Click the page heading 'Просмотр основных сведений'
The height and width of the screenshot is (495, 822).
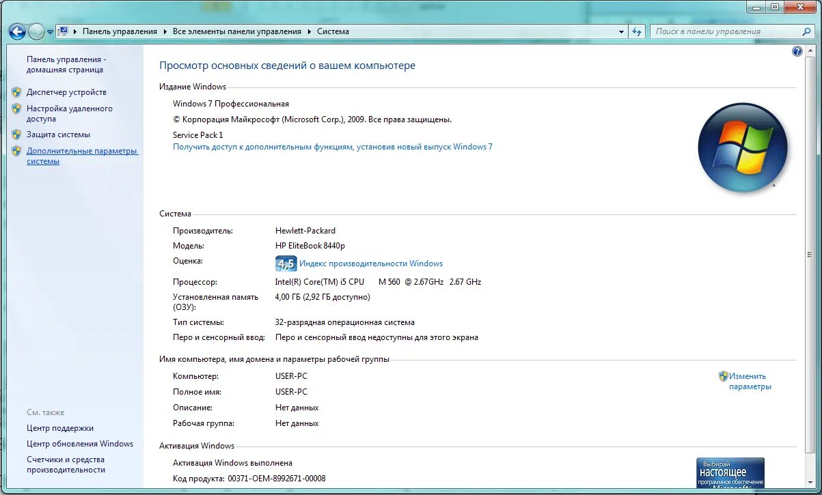pos(287,66)
